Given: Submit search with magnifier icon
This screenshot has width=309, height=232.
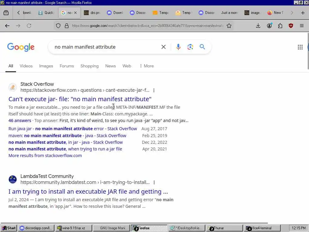Looking at the screenshot, I should [x=202, y=47].
